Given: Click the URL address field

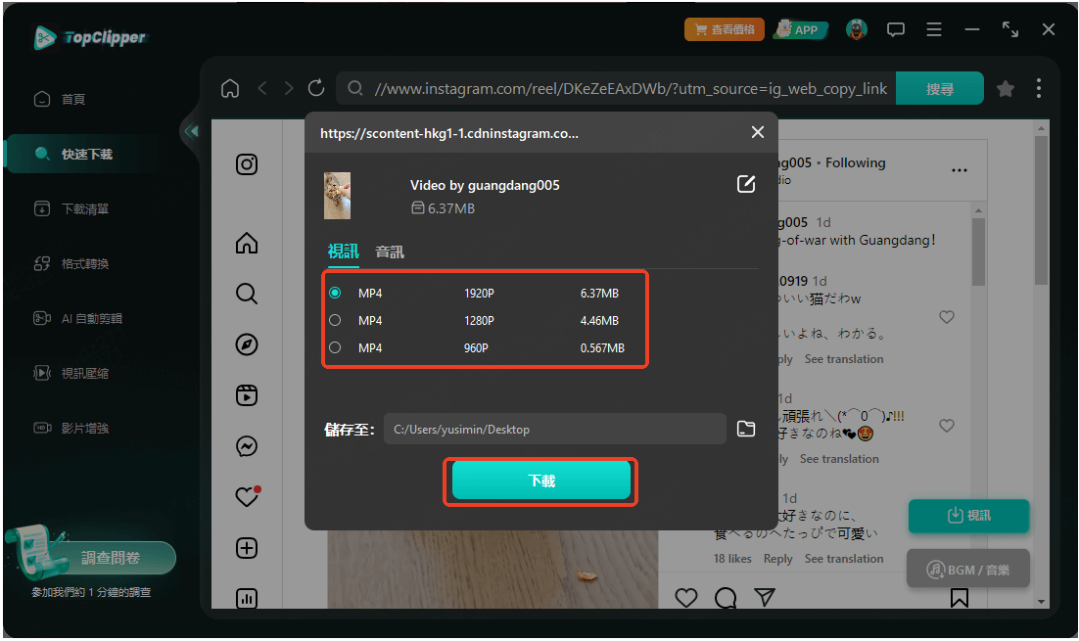Looking at the screenshot, I should [x=616, y=88].
